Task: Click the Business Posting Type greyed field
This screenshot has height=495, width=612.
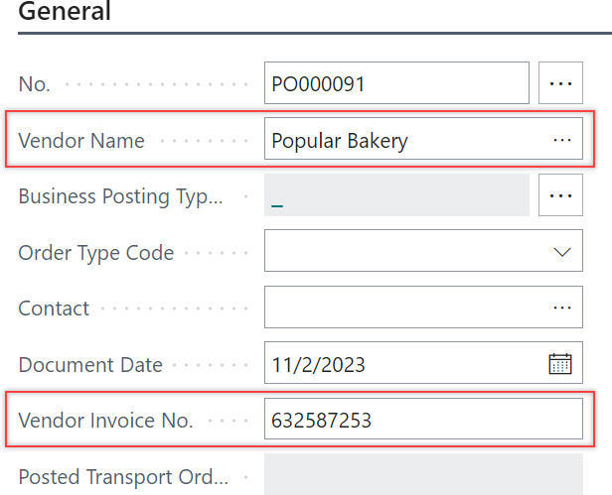Action: point(395,195)
